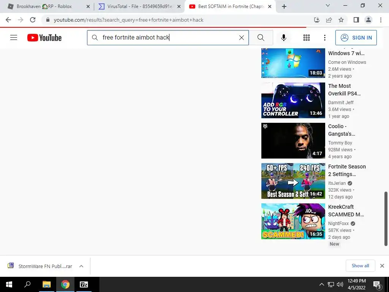Switch to VirusTotal File tab

(x=139, y=6)
